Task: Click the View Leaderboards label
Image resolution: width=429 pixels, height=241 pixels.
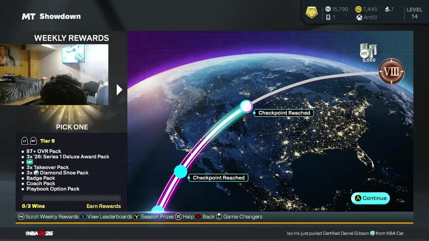Action: [110, 217]
